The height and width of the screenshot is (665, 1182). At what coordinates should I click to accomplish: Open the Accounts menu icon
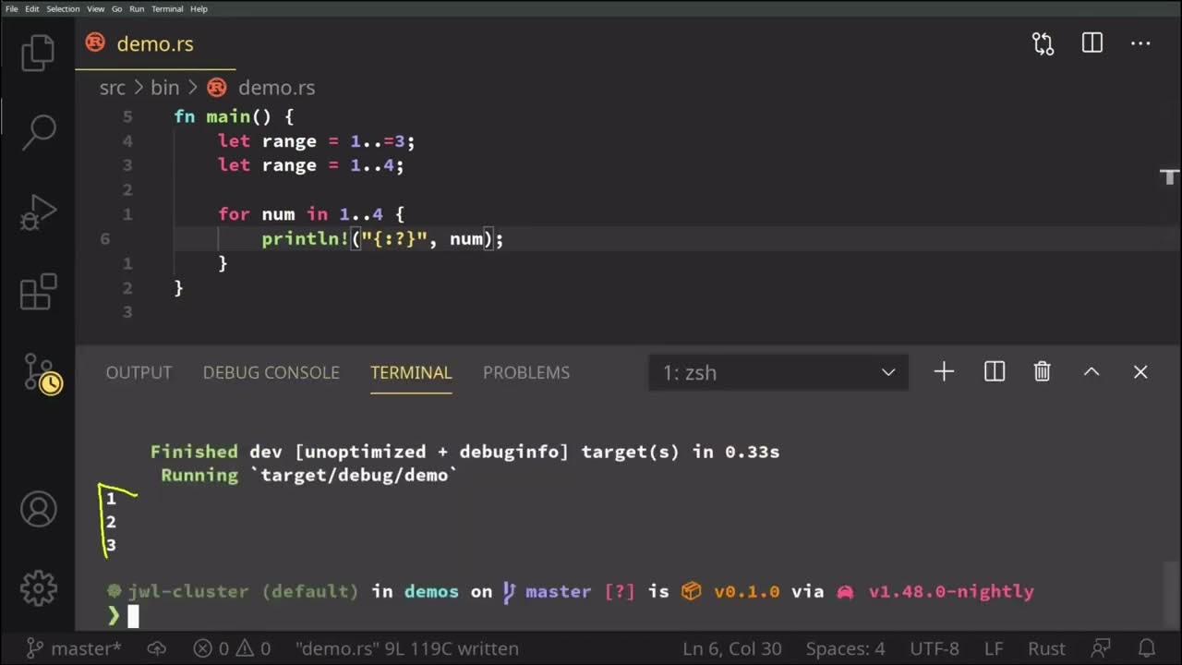[x=38, y=510]
